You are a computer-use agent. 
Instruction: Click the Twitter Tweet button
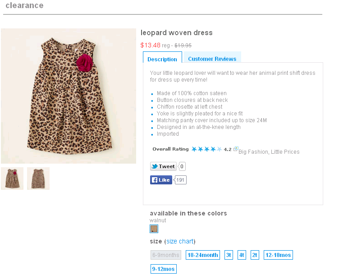(x=163, y=166)
